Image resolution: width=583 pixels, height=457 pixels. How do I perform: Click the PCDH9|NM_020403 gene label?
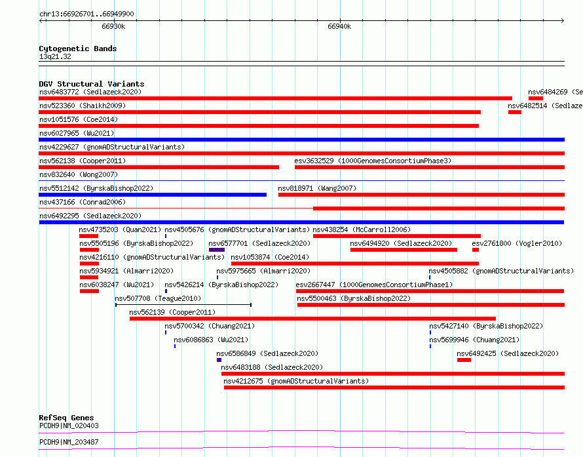click(69, 426)
